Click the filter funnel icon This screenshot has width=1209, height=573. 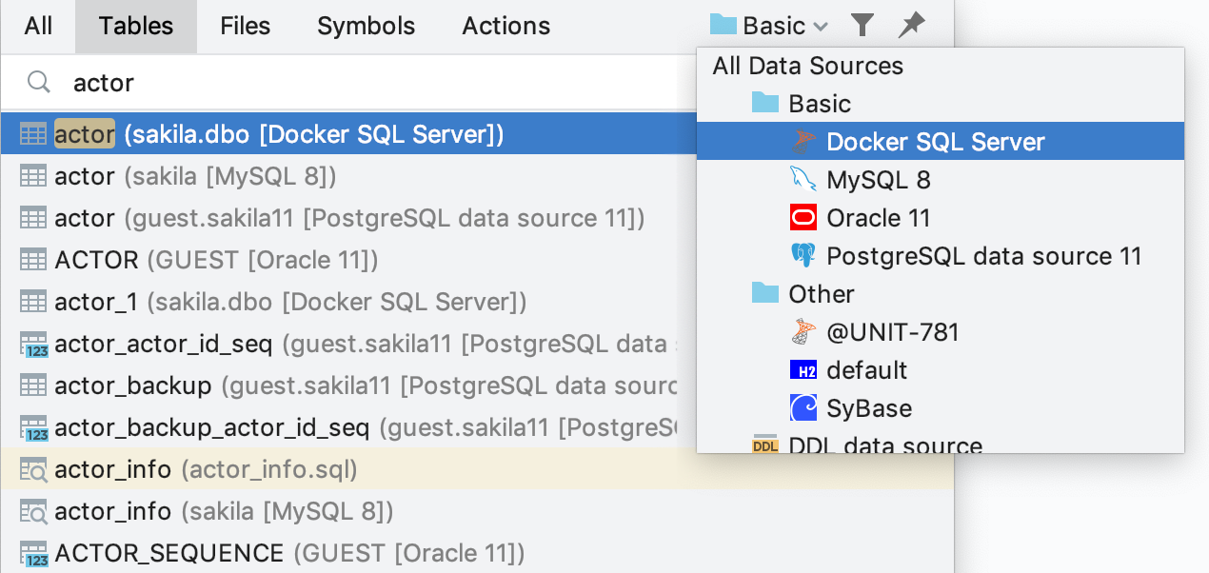[x=862, y=26]
